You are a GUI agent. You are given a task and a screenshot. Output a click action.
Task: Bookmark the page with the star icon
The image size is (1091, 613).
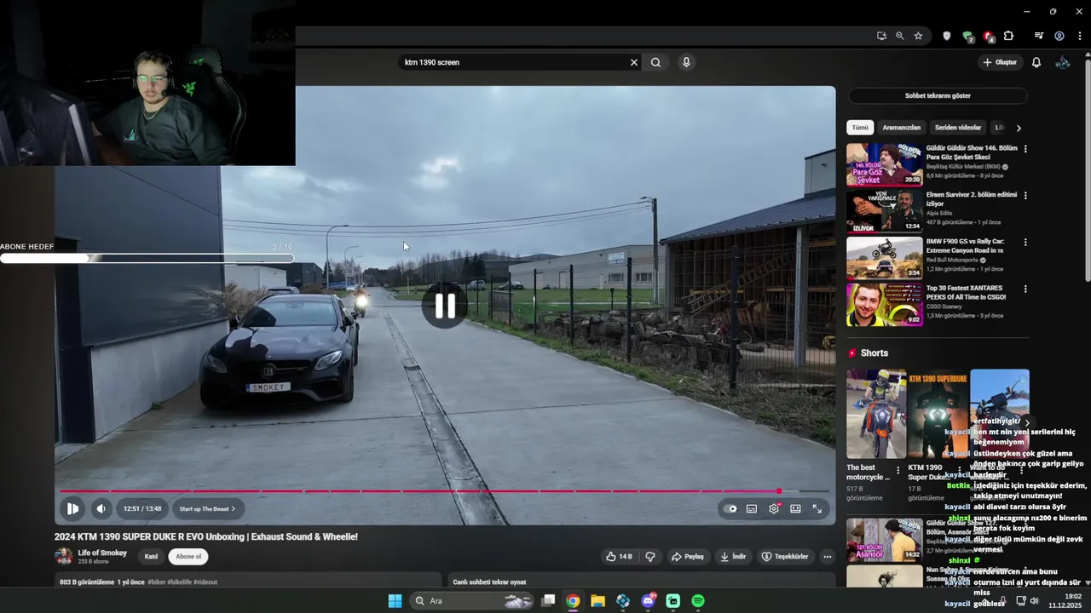coord(918,36)
